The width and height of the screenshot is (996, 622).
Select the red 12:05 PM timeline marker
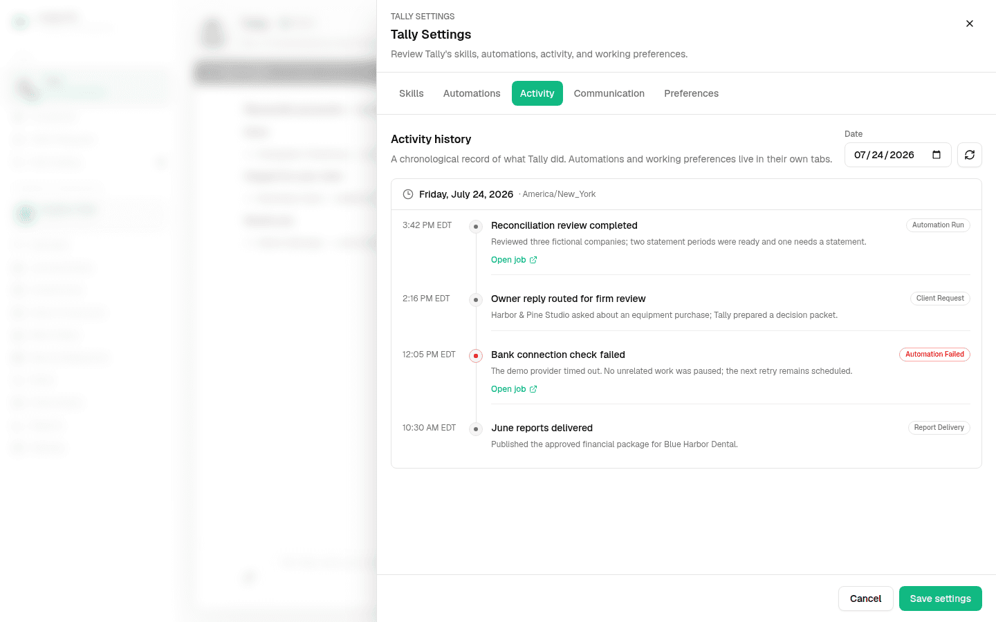coord(476,356)
